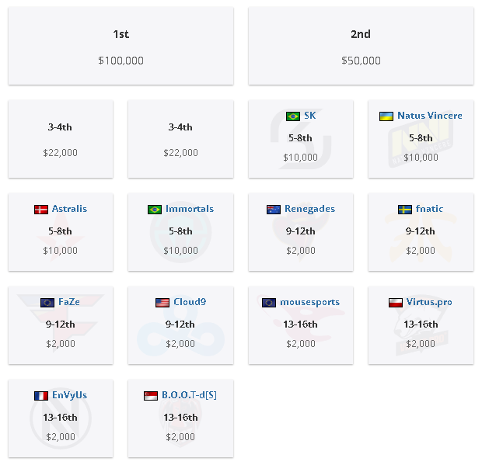Open the Astralis team link
Screen dimensions: 482x465
tap(69, 209)
